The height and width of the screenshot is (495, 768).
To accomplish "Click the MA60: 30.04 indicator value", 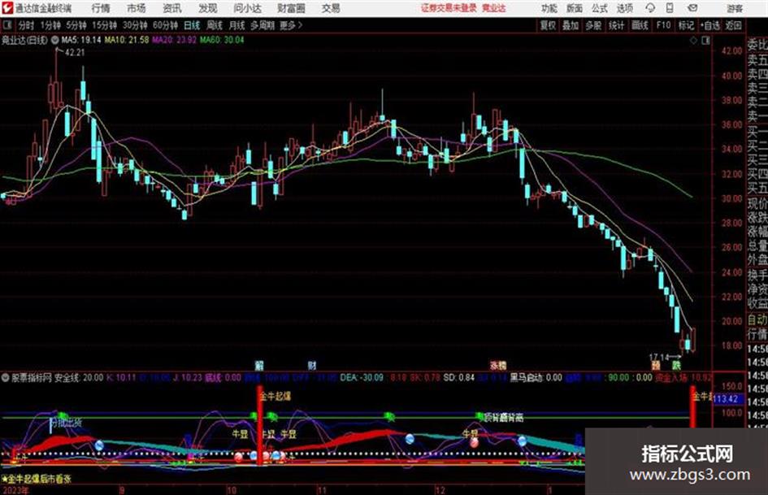I will coord(222,40).
